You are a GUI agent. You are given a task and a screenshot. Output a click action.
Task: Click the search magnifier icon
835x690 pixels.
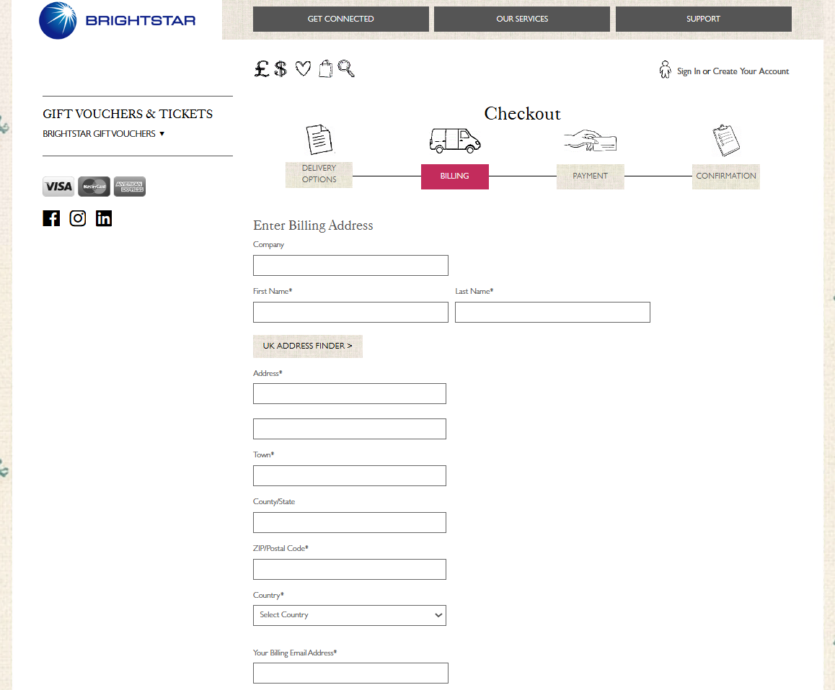click(x=346, y=68)
